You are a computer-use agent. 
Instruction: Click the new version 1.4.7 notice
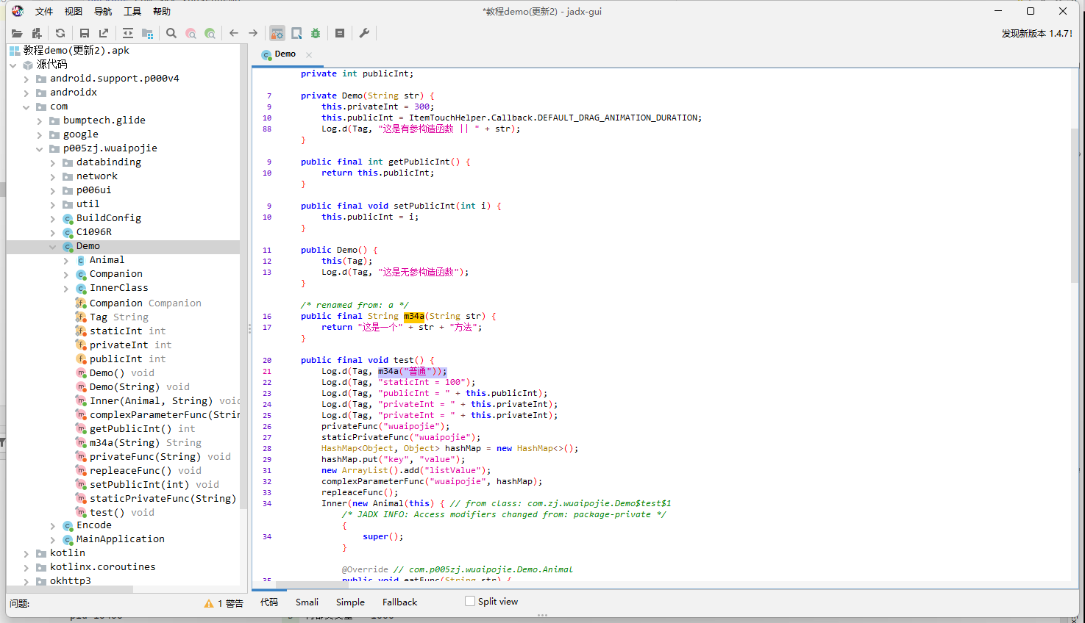pyautogui.click(x=1036, y=34)
